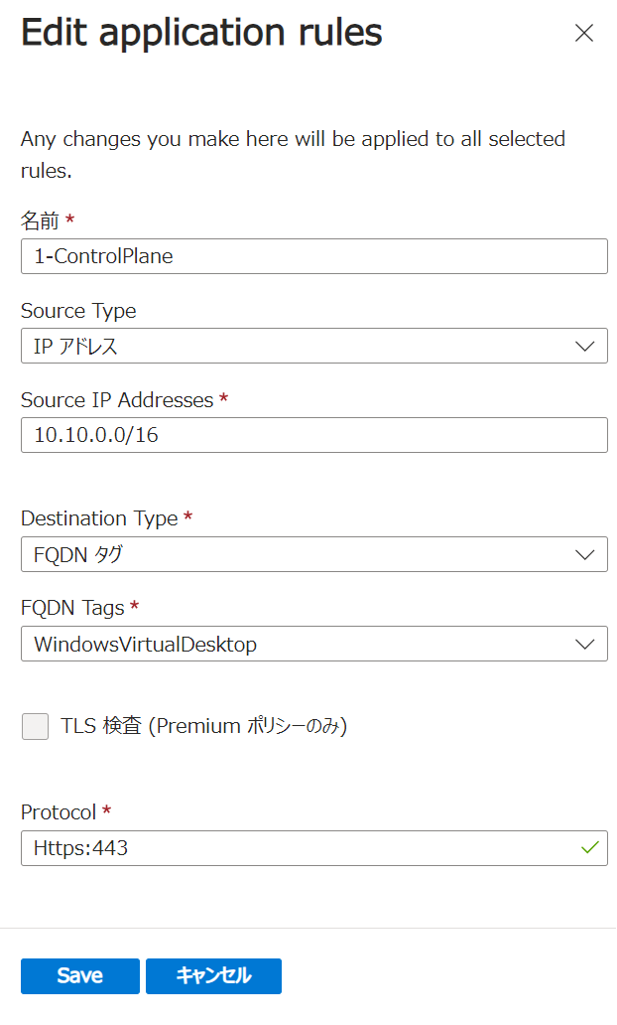
Task: Click the Protocol field showing Https:443
Action: 298,848
